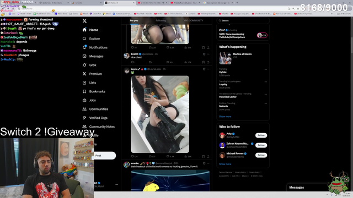
Task: Open the Messages drawer at bottom
Action: coord(307,188)
